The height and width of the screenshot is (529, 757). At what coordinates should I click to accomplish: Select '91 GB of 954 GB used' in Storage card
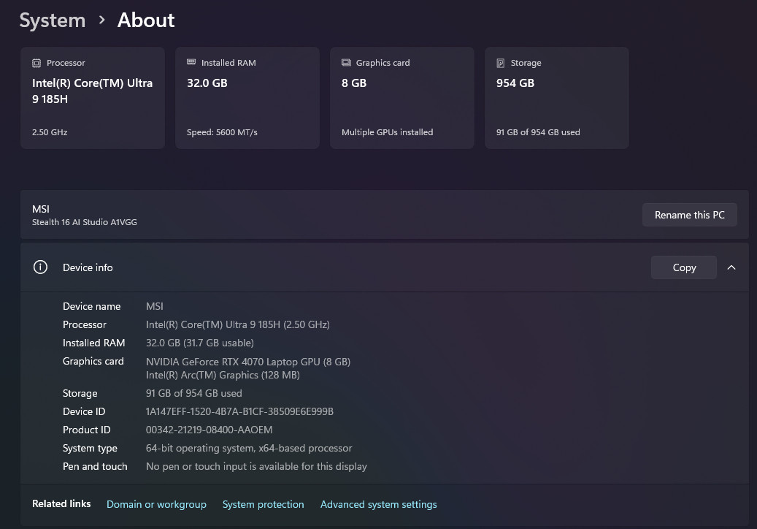(538, 132)
